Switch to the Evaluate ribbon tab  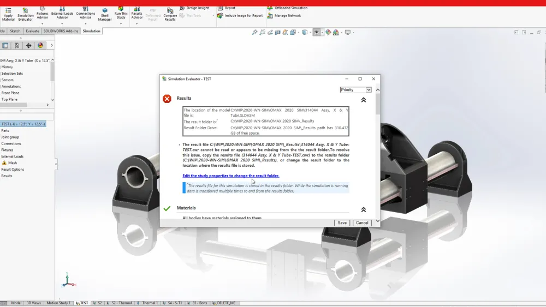click(x=32, y=31)
